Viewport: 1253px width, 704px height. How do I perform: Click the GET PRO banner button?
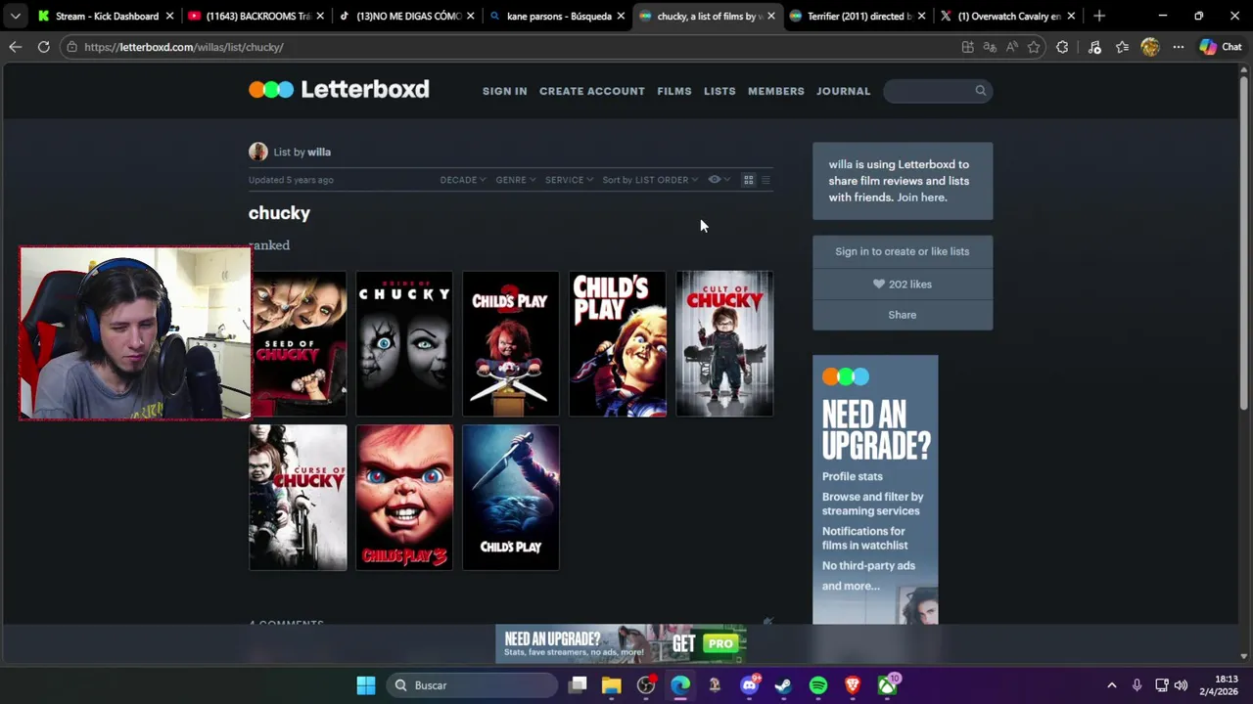click(705, 643)
